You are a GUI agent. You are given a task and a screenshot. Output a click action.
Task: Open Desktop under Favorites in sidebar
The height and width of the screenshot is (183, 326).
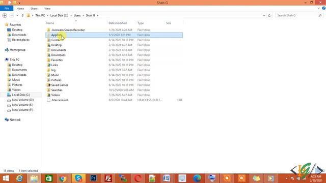(17, 30)
